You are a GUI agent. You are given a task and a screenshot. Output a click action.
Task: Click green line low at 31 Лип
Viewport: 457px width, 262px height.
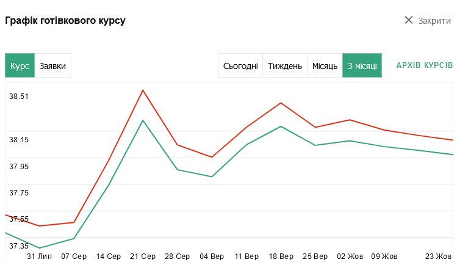pyautogui.click(x=40, y=248)
